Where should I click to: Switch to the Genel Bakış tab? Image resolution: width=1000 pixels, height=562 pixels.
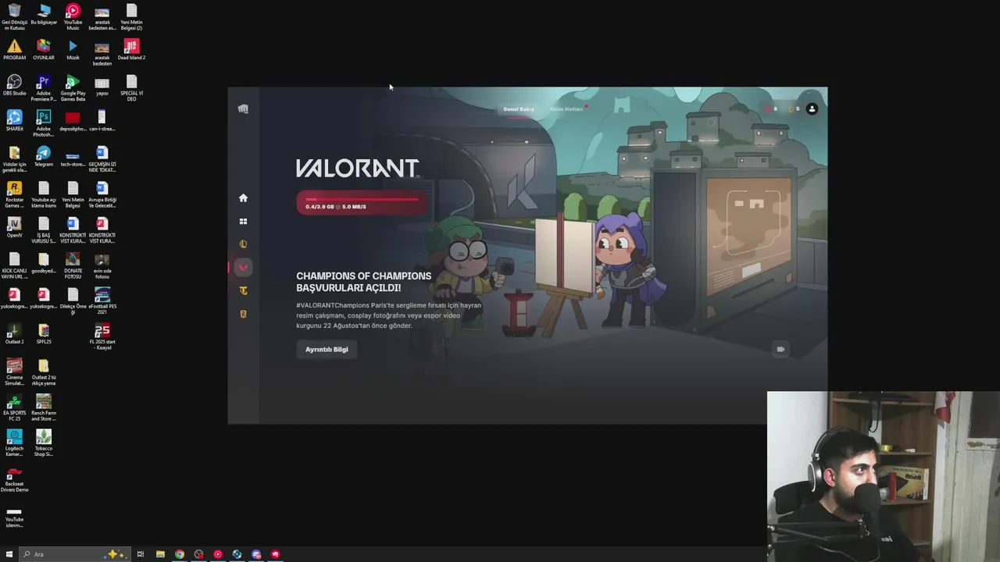click(519, 109)
